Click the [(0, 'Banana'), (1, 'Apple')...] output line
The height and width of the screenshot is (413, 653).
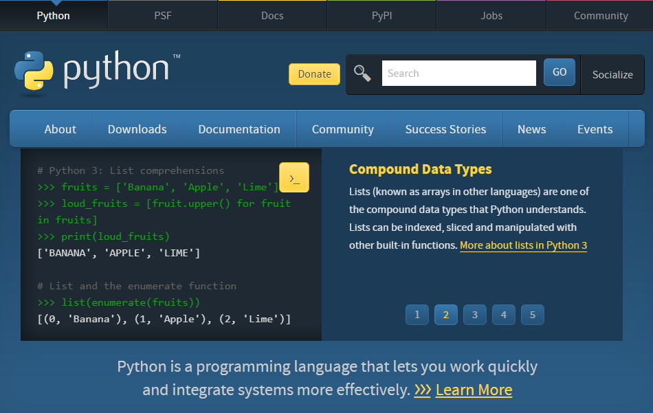pyautogui.click(x=164, y=320)
